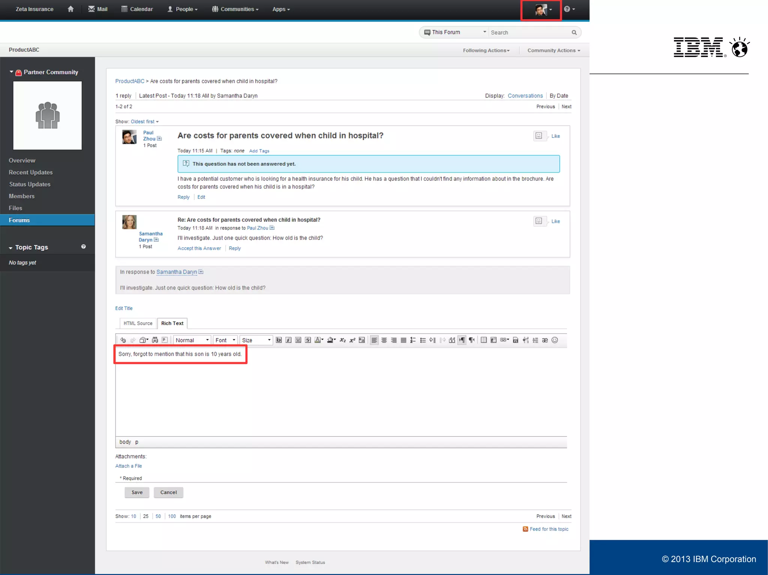Click the home icon in top bar

coord(70,9)
